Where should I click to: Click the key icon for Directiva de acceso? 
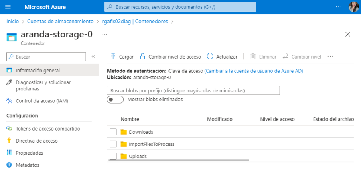[x=9, y=141]
